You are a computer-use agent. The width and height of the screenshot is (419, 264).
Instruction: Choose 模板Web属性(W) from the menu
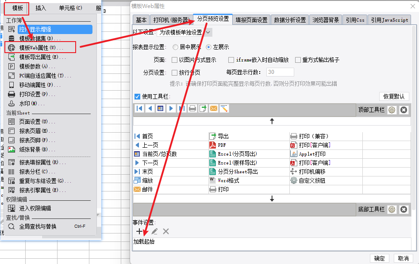(41, 48)
